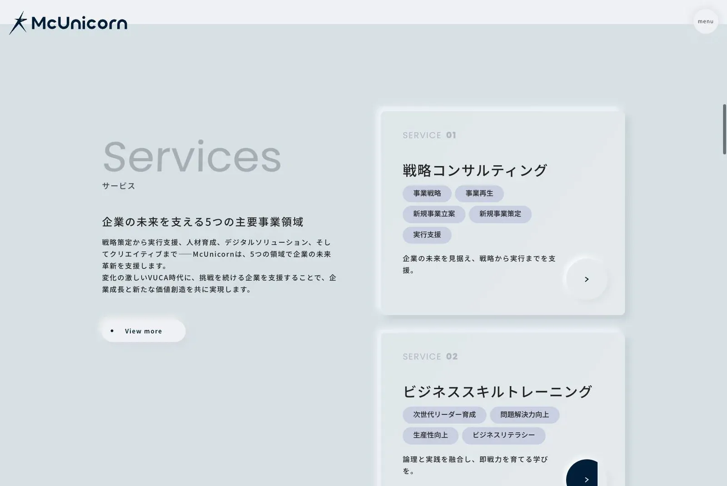Click the 論理と実践を融合し description text
This screenshot has height=486, width=727.
(x=475, y=465)
